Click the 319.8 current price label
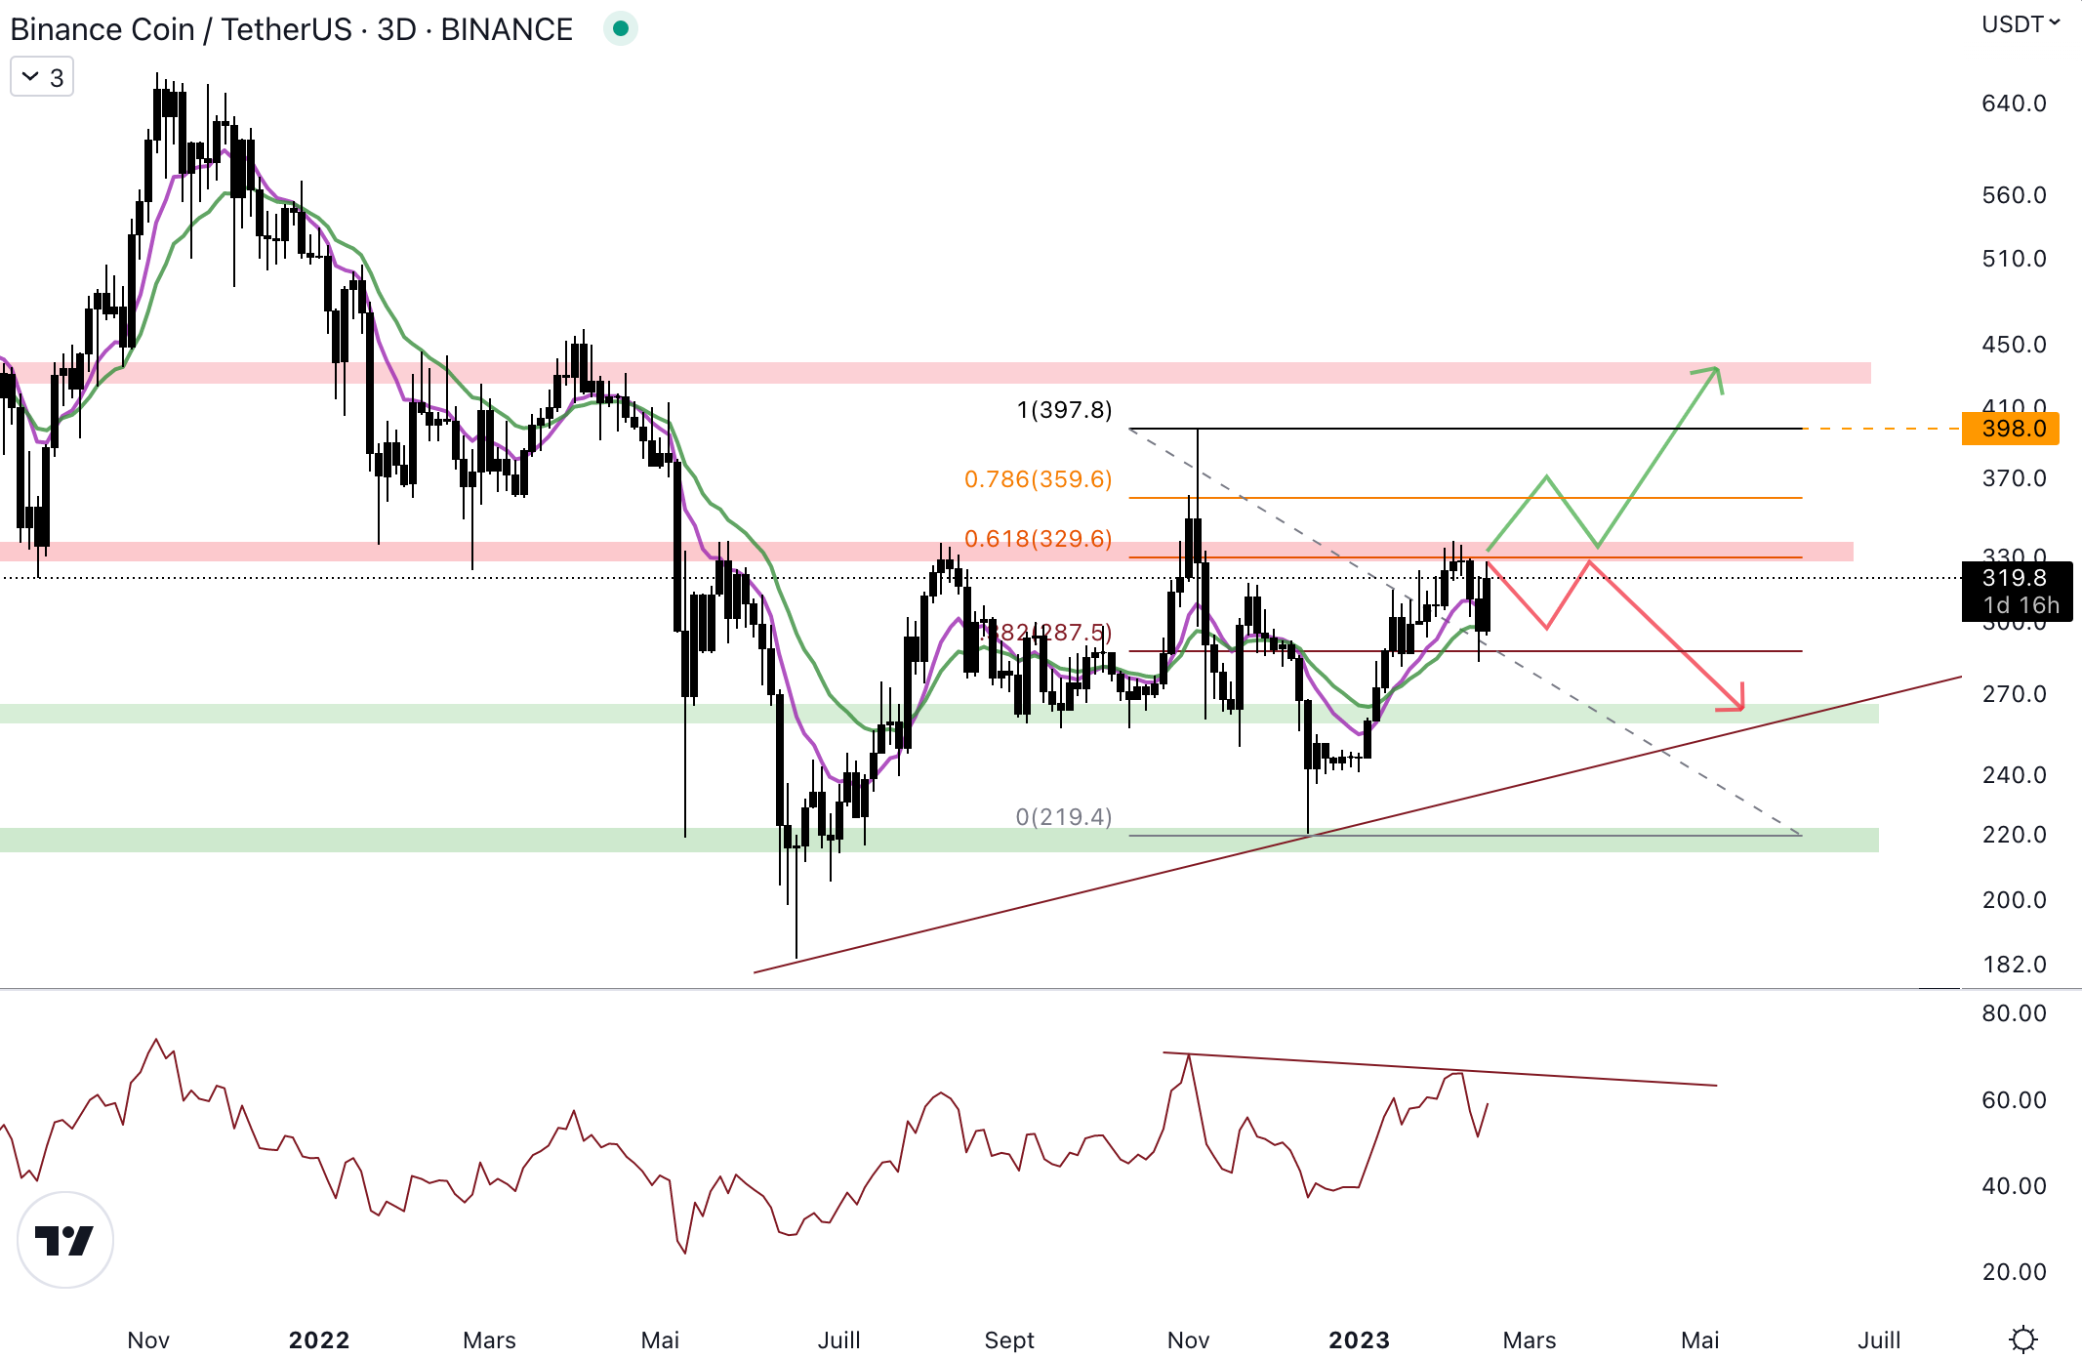The image size is (2082, 1359). point(2015,578)
